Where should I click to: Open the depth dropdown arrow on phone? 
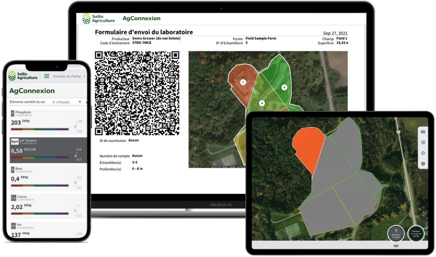80,102
